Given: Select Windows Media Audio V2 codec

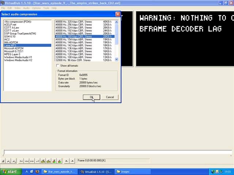Looking at the screenshot, I should point(27,60).
